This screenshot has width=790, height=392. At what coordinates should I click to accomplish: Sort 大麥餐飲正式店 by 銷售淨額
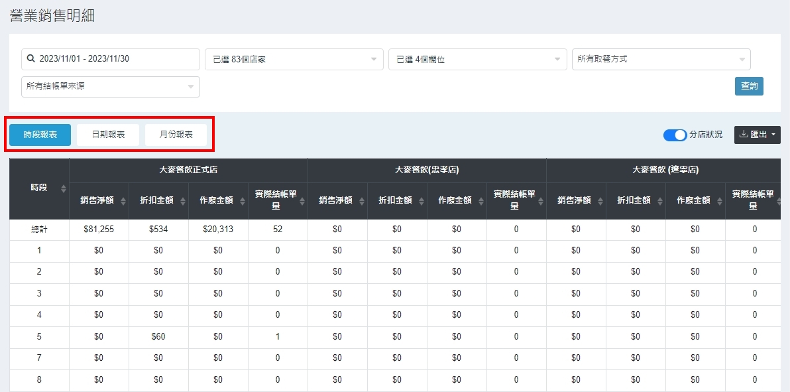tap(123, 201)
